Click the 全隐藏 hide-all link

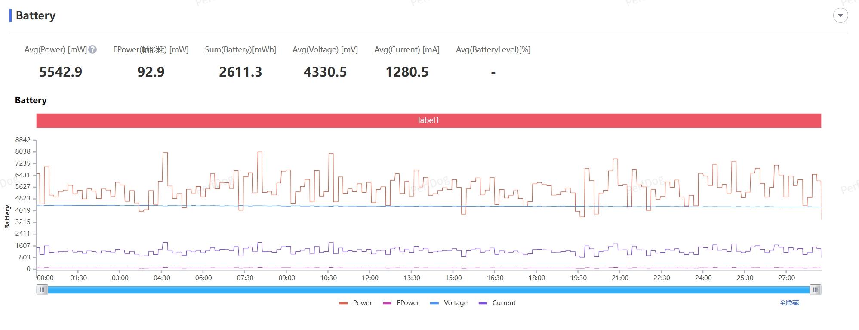click(x=788, y=303)
